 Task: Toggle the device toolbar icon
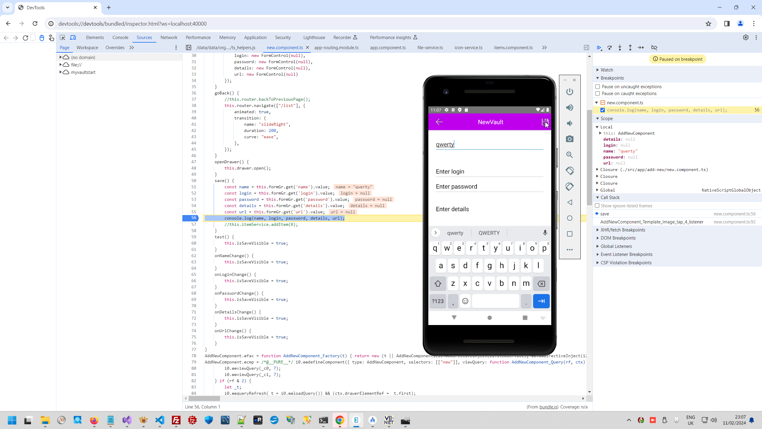73,38
